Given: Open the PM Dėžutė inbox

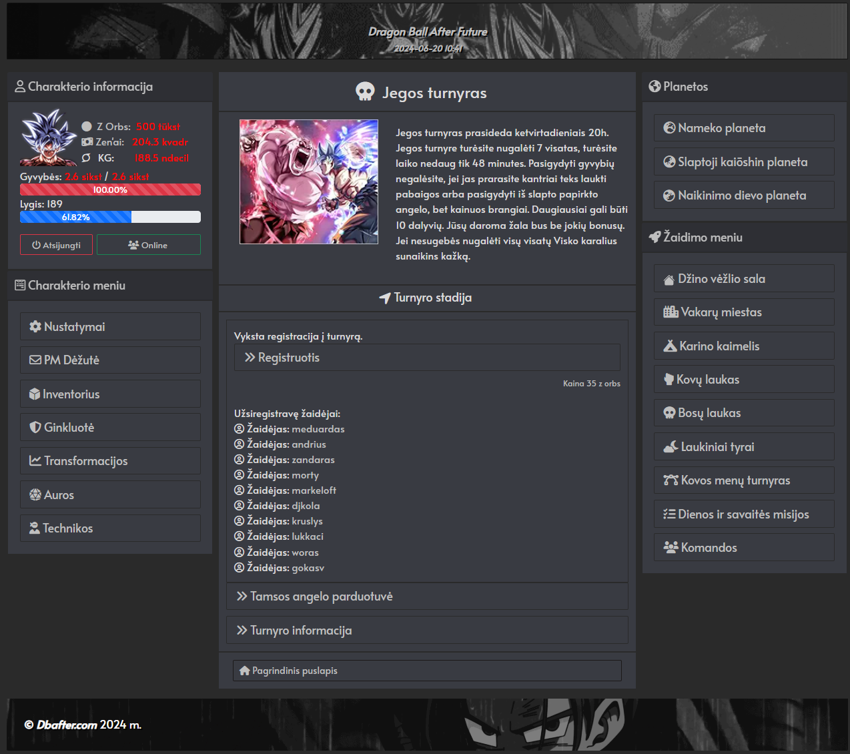Looking at the screenshot, I should click(x=110, y=360).
